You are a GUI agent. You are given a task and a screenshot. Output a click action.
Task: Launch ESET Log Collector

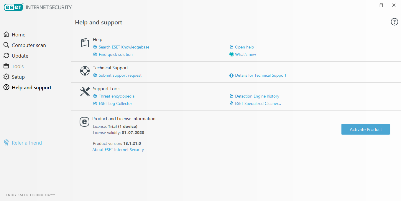115,103
